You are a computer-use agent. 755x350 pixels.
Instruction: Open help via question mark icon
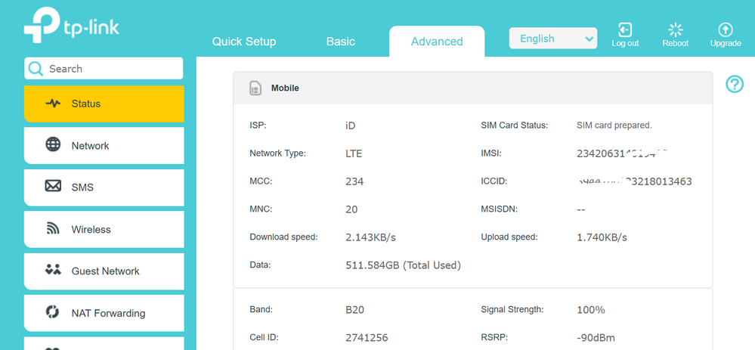pyautogui.click(x=735, y=85)
